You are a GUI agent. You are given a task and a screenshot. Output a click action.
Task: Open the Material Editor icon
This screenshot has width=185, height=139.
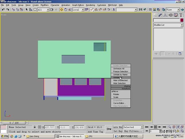pyautogui.click(x=158, y=9)
